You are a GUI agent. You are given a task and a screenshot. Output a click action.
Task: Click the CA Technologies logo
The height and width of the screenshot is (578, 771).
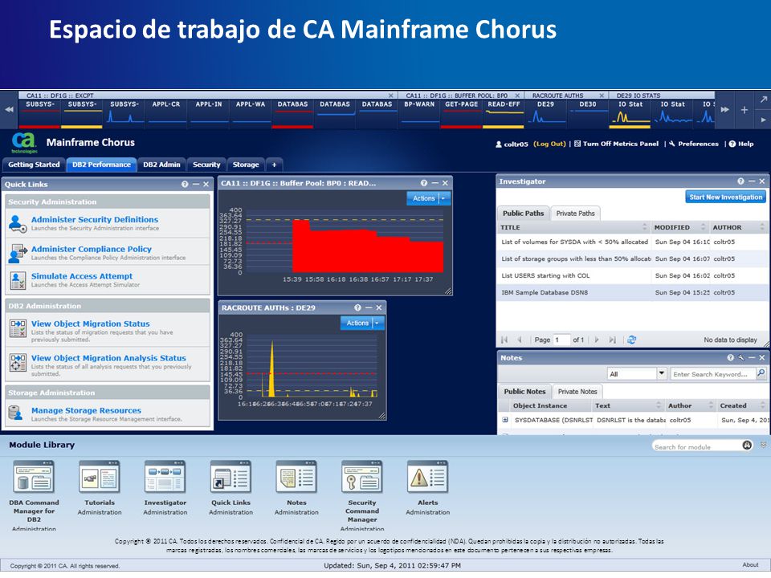(24, 143)
